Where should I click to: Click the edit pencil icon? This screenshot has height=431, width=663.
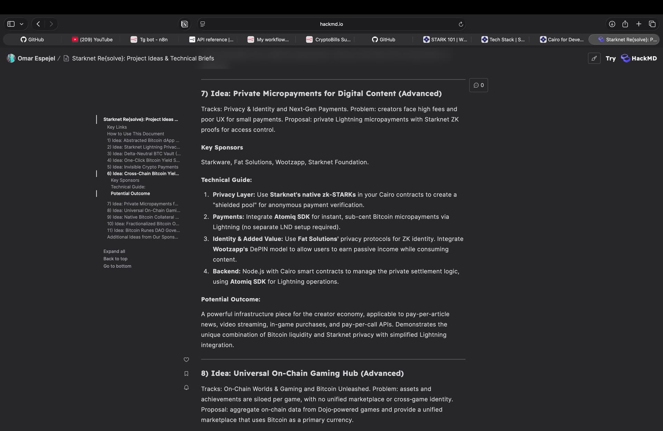[594, 58]
